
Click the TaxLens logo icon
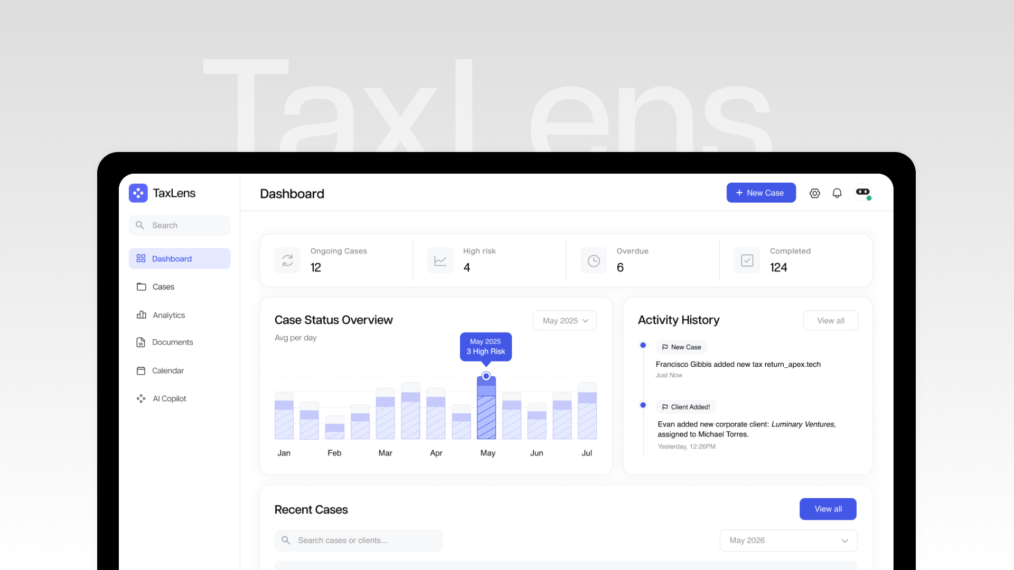(x=138, y=193)
